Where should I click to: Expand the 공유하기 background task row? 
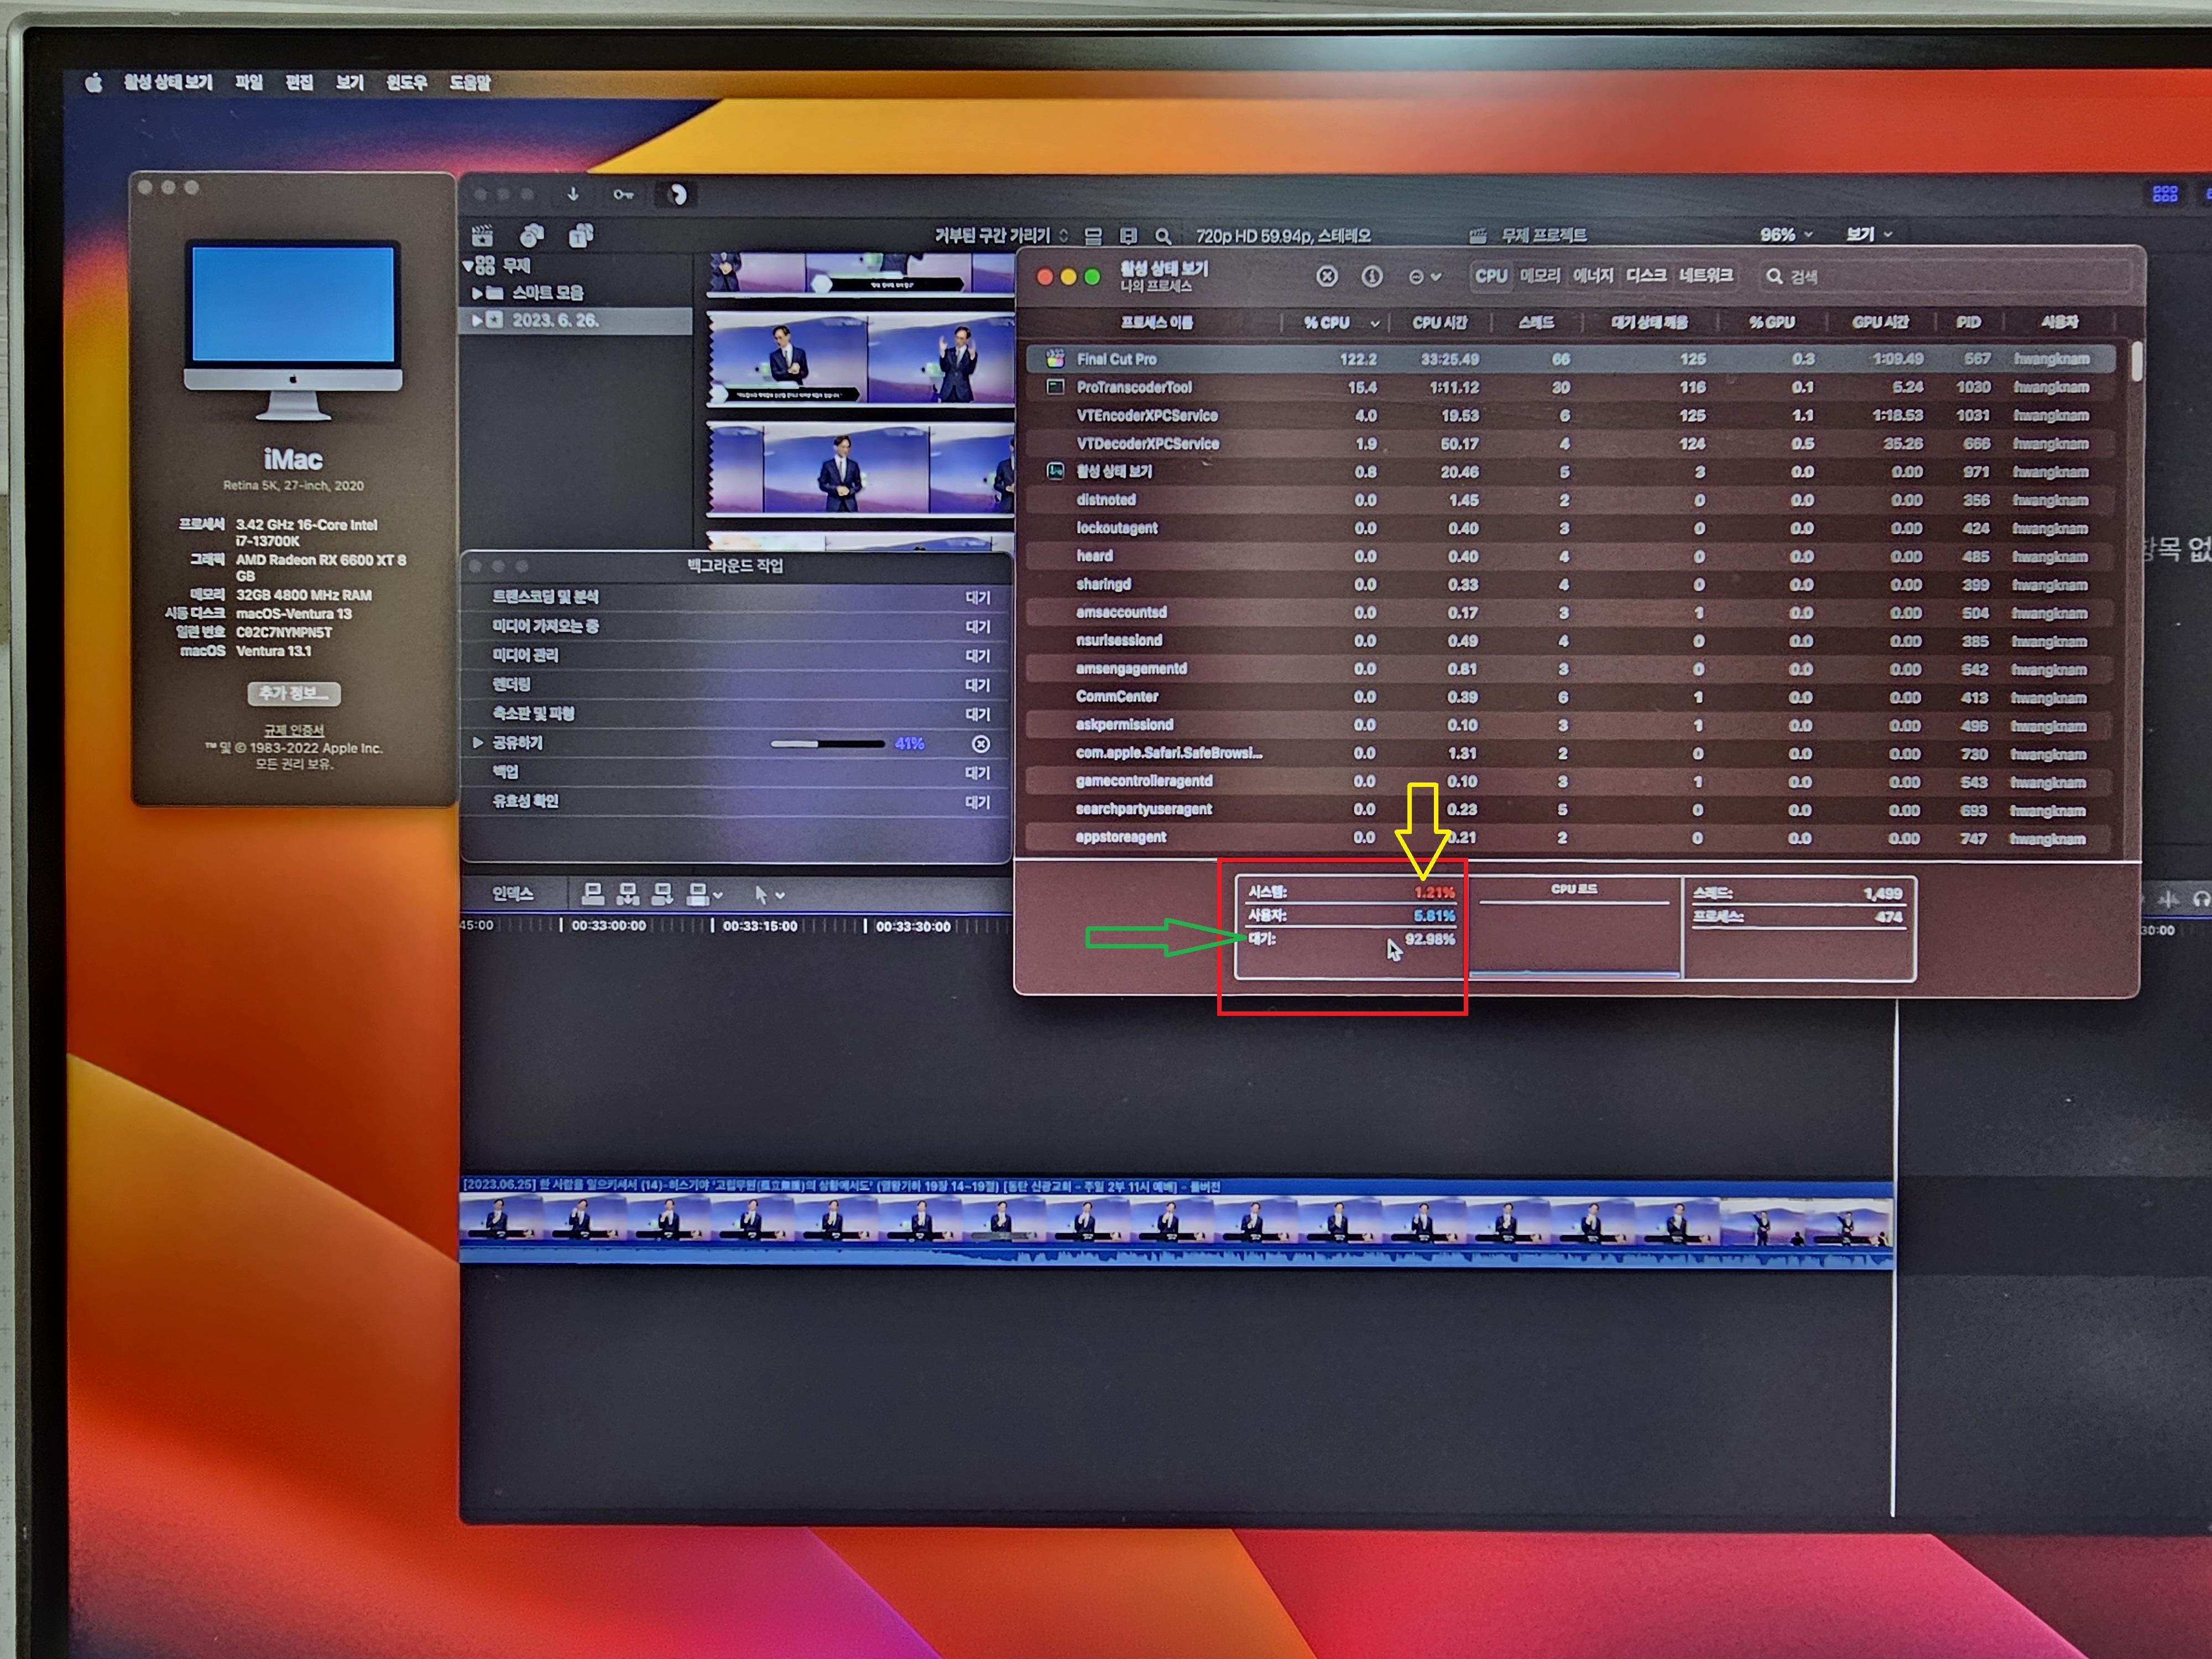pyautogui.click(x=478, y=742)
